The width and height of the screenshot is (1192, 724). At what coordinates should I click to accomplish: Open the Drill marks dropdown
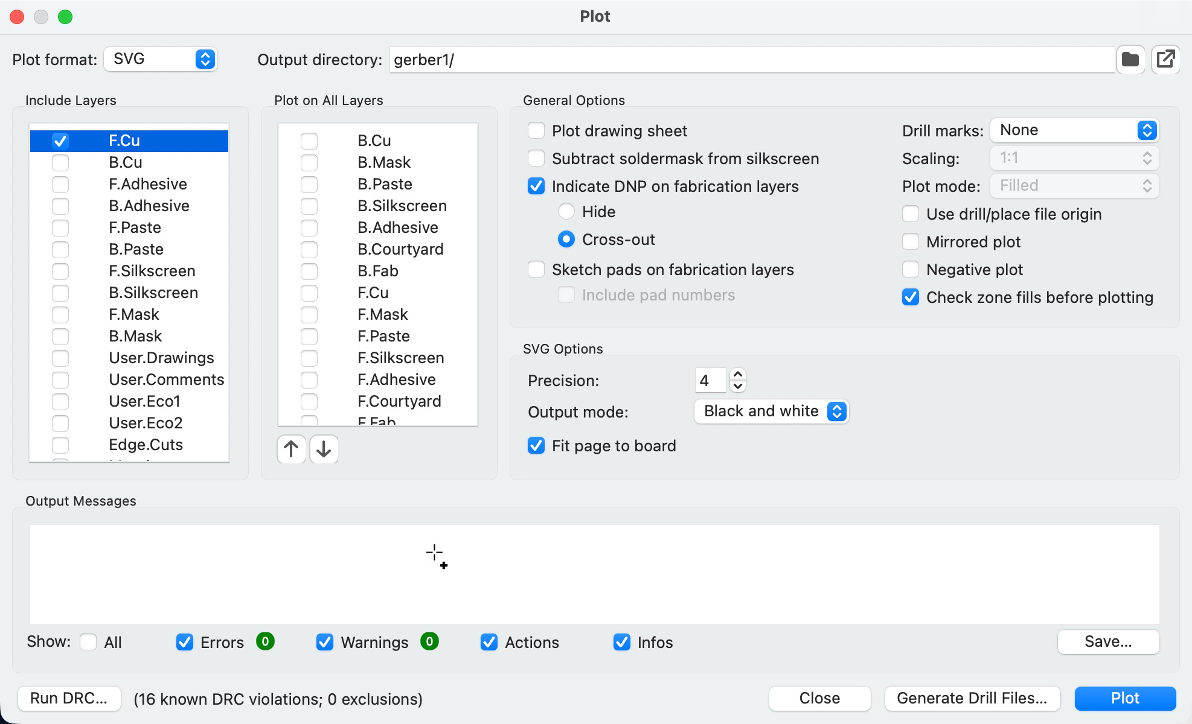click(1075, 130)
